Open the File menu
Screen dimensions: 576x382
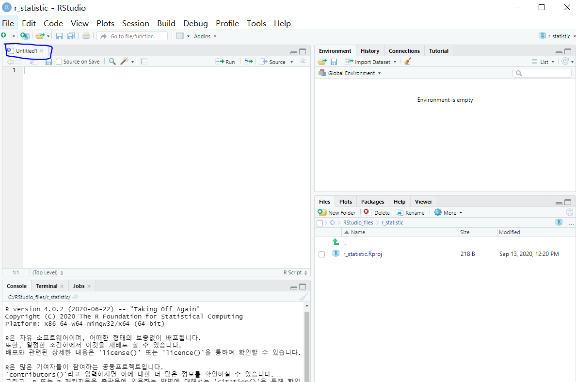coord(8,23)
